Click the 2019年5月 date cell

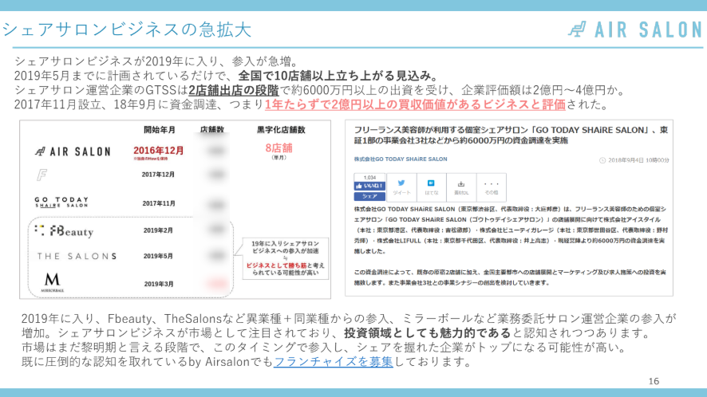(158, 256)
